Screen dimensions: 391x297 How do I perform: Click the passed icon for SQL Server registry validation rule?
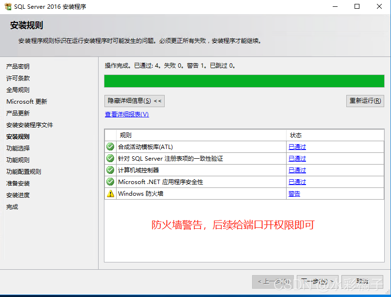(x=110, y=158)
